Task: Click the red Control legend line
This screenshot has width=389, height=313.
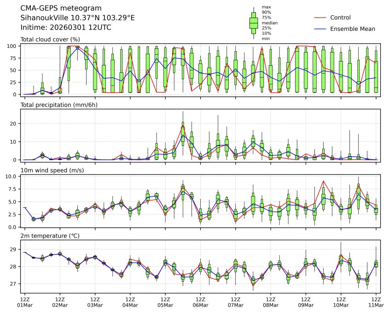Action: (x=320, y=17)
